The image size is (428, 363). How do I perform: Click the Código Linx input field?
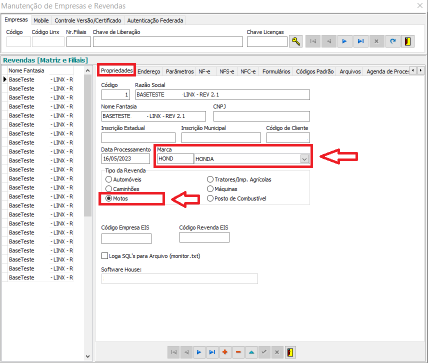pyautogui.click(x=48, y=42)
